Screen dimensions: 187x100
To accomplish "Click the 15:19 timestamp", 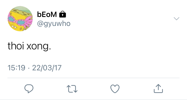I will [x=16, y=68].
